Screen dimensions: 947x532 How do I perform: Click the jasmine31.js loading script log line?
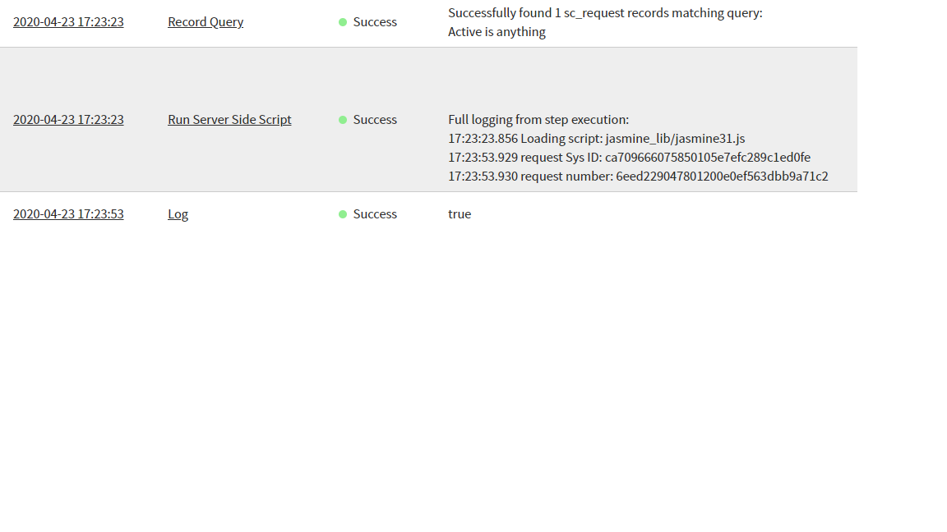[x=596, y=139]
